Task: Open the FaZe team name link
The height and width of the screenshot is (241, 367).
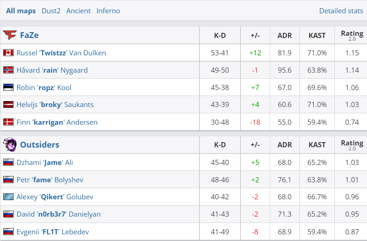Action: tap(30, 35)
